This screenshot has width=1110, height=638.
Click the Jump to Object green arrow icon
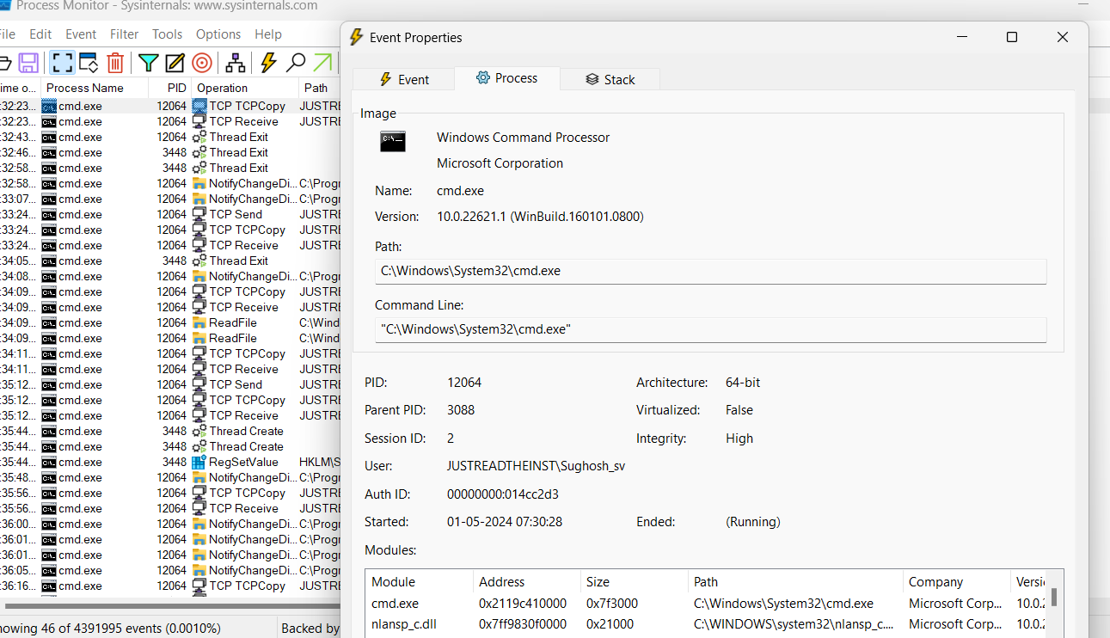point(322,63)
